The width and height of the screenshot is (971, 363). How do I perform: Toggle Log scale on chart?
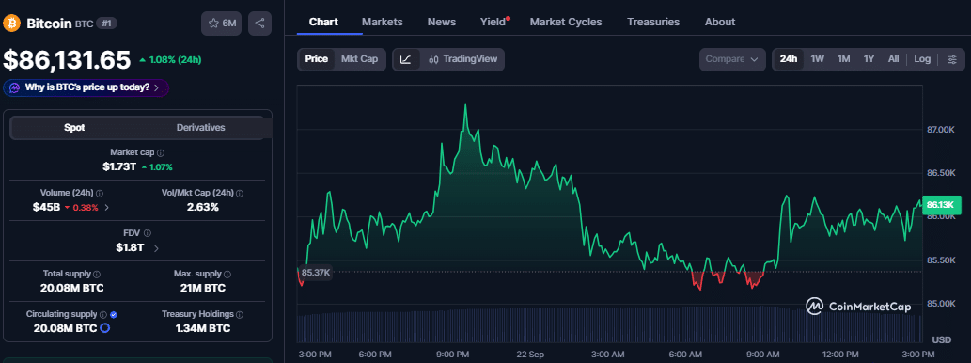922,59
